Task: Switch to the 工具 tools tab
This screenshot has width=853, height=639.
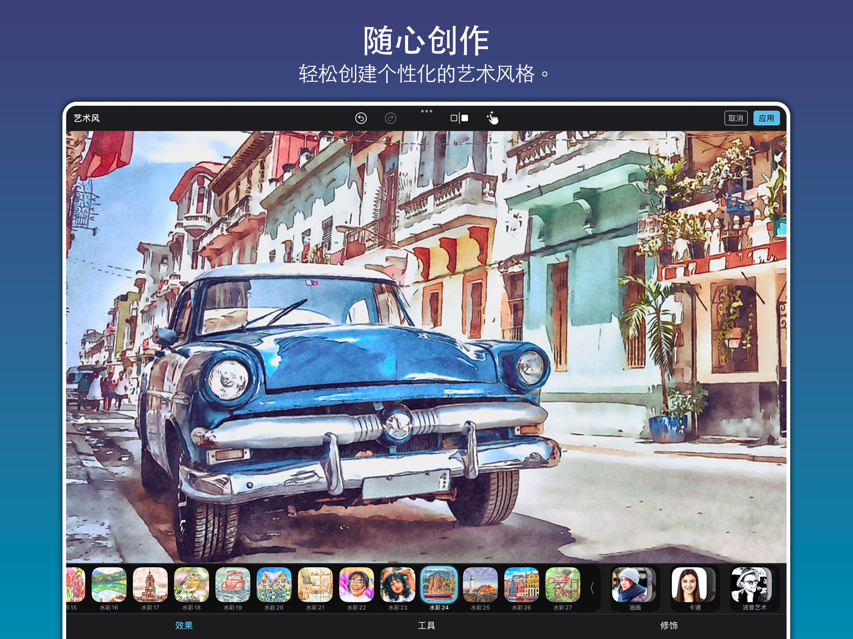Action: pos(426,625)
